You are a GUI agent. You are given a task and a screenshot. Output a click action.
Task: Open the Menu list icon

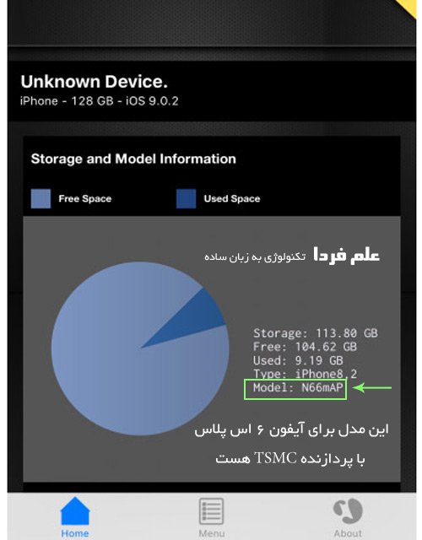point(211,511)
